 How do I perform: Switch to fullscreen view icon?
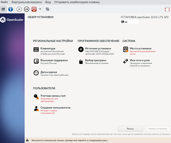point(167,9)
